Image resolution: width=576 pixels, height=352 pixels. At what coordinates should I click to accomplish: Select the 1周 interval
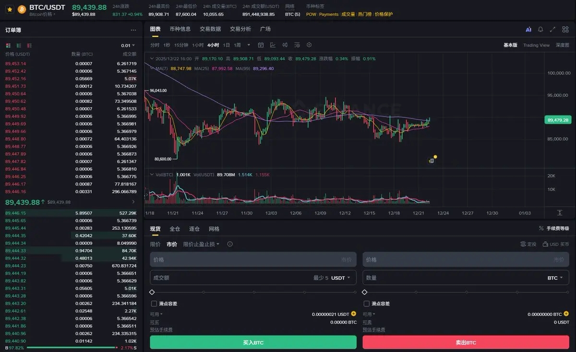(x=238, y=45)
